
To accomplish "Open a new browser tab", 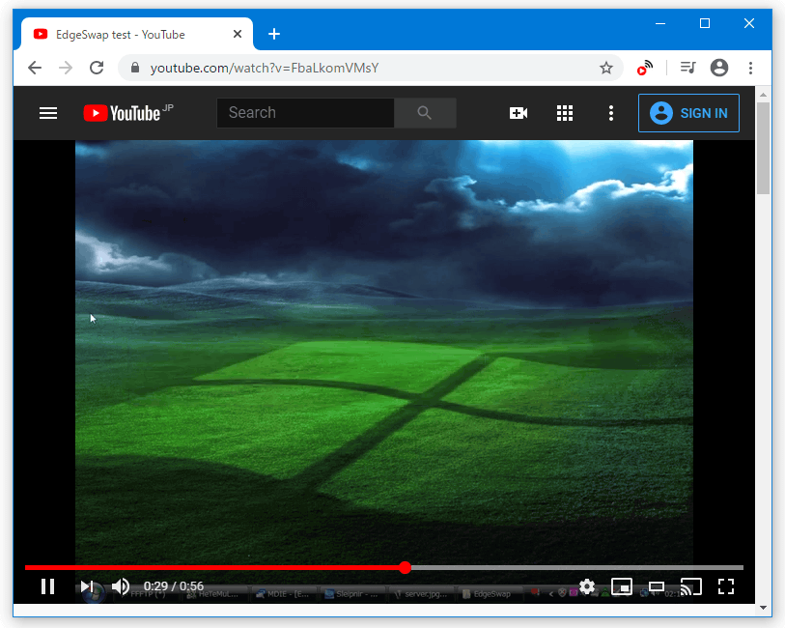I will pos(274,34).
